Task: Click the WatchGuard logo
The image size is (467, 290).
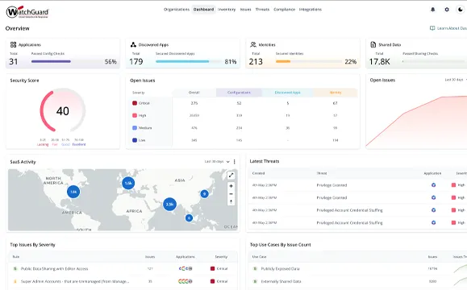Action: (x=27, y=12)
